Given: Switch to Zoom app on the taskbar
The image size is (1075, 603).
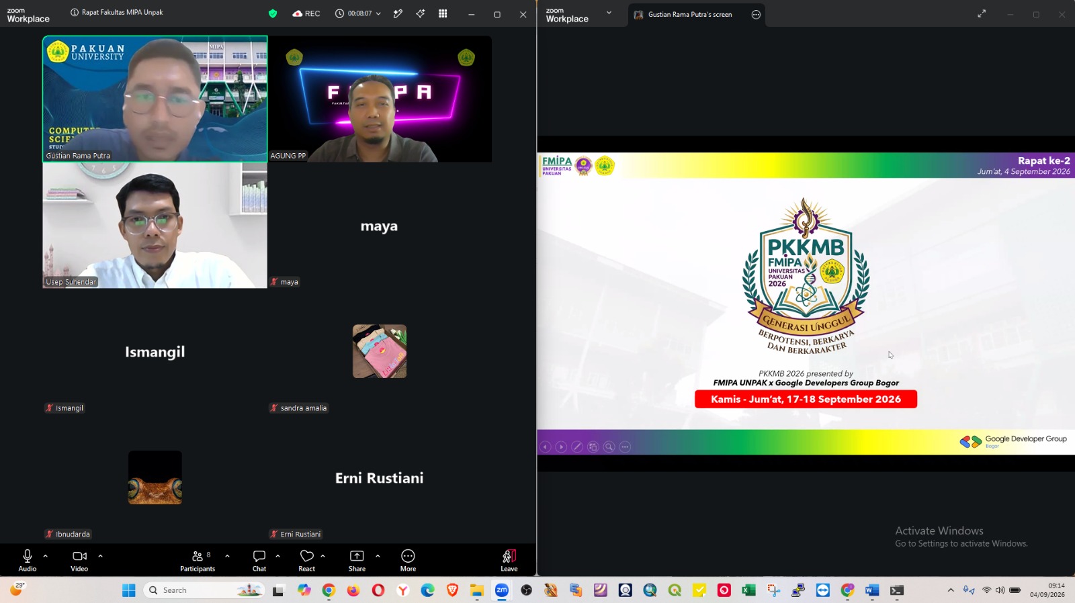Looking at the screenshot, I should tap(502, 590).
